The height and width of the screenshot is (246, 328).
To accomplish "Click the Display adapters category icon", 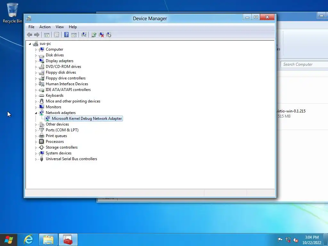I will coord(42,61).
